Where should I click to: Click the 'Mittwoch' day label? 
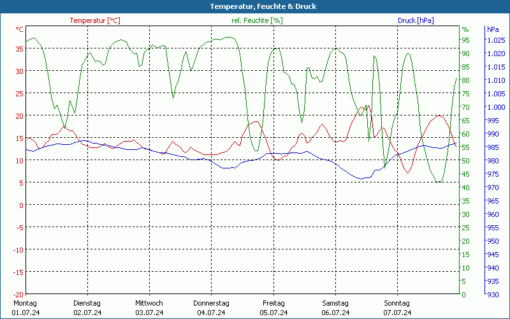pos(149,303)
